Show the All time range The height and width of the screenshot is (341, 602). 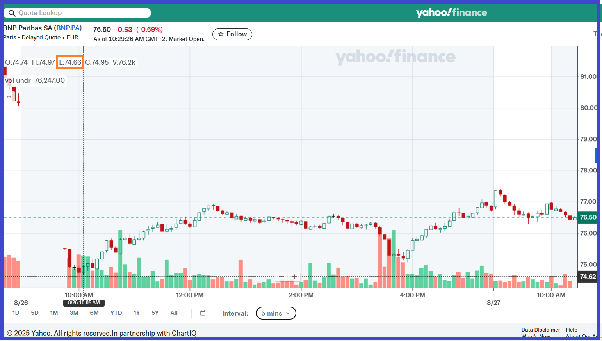pos(174,313)
